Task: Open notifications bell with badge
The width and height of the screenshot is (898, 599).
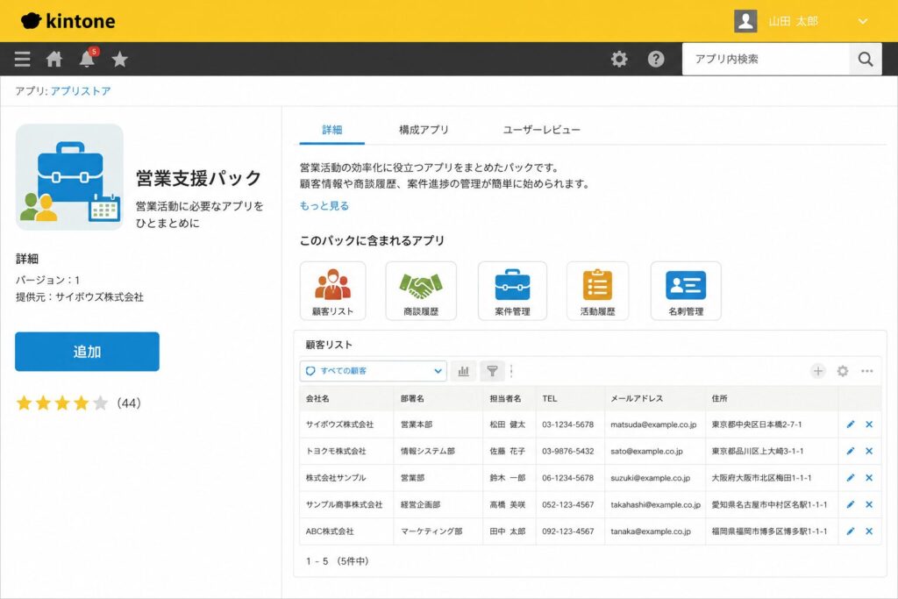Action: [x=88, y=58]
